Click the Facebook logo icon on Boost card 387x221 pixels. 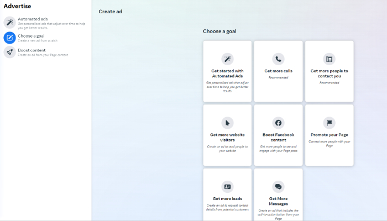click(x=278, y=123)
